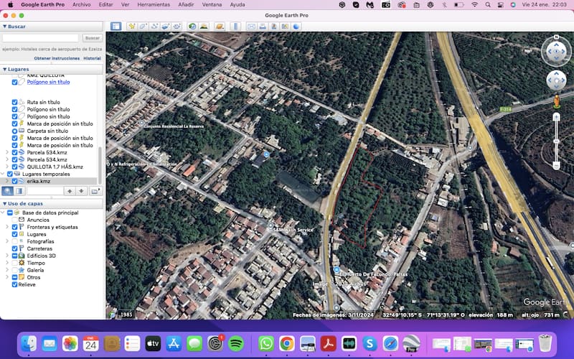Viewport: 574px width, 359px height.
Task: Expand the QUILLOTA 1.7 HÁS.kmz tree item
Action: pos(7,167)
